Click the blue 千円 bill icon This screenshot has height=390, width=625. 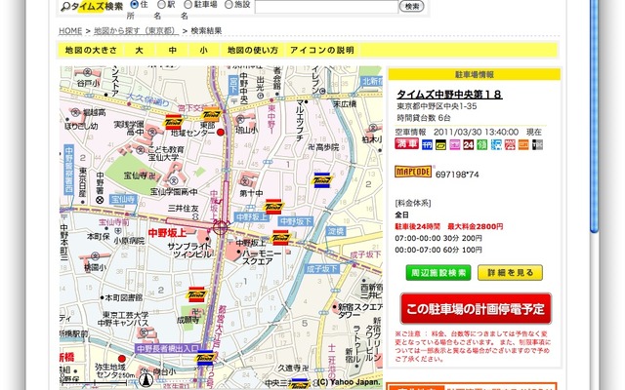(x=427, y=144)
